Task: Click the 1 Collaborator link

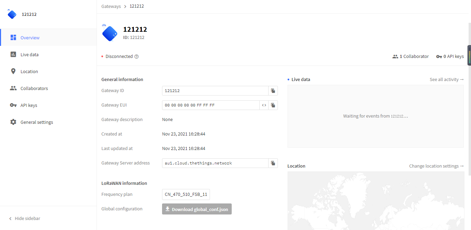Action: (411, 57)
